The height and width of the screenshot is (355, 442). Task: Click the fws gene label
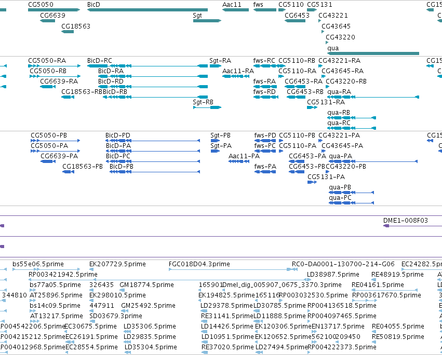258,5
